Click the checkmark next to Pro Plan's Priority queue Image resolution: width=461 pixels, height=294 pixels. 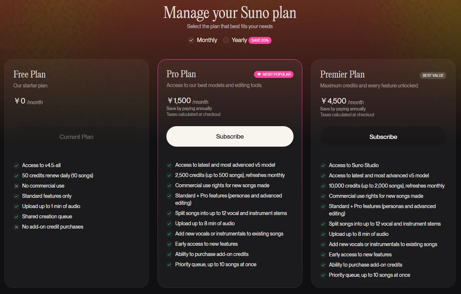pyautogui.click(x=169, y=264)
